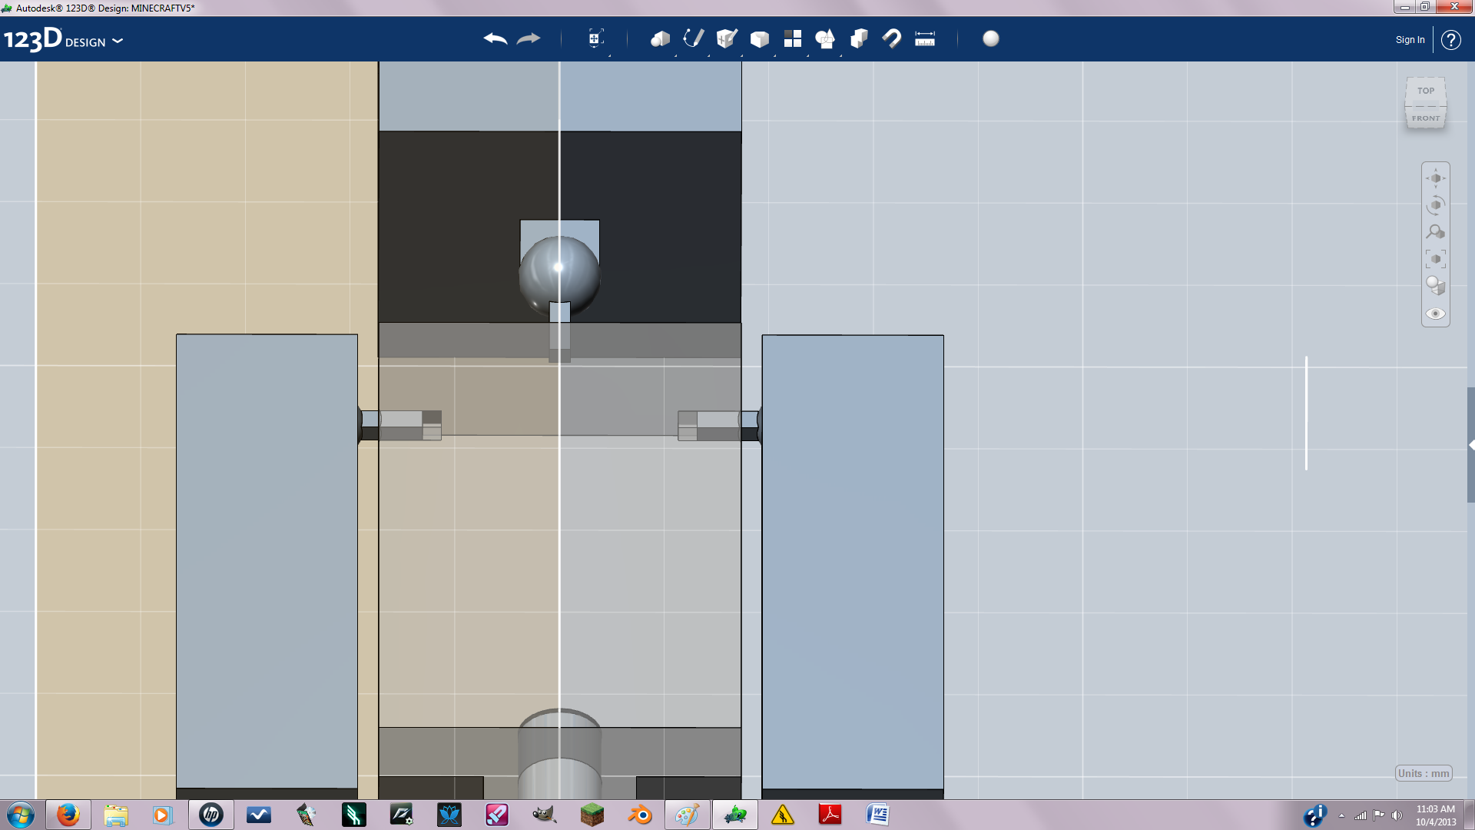The width and height of the screenshot is (1475, 830).
Task: Show hidden system tray icons
Action: point(1341,815)
